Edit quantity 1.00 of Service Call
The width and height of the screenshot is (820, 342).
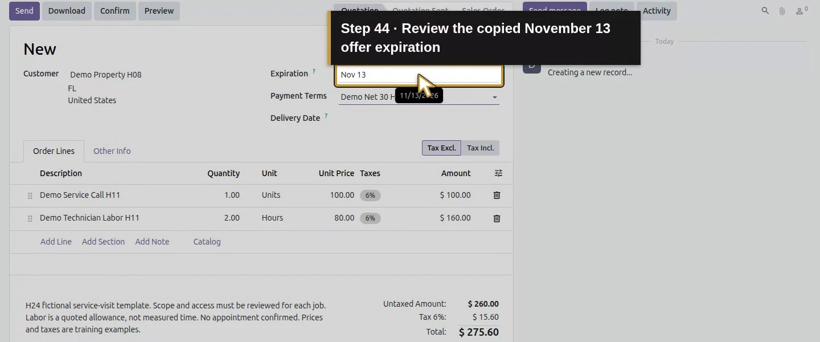tap(232, 195)
